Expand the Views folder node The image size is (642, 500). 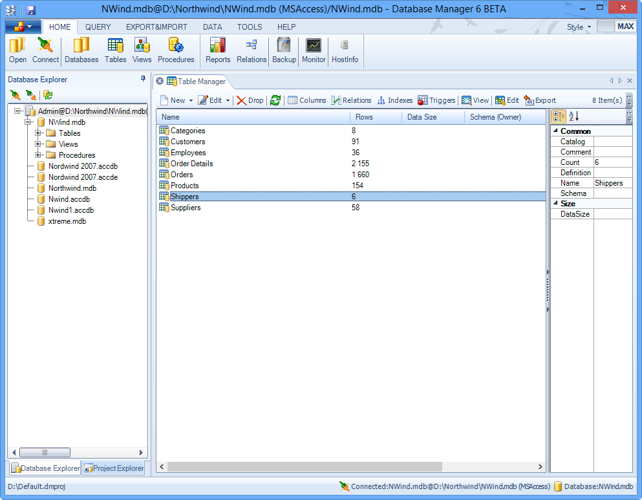[37, 144]
